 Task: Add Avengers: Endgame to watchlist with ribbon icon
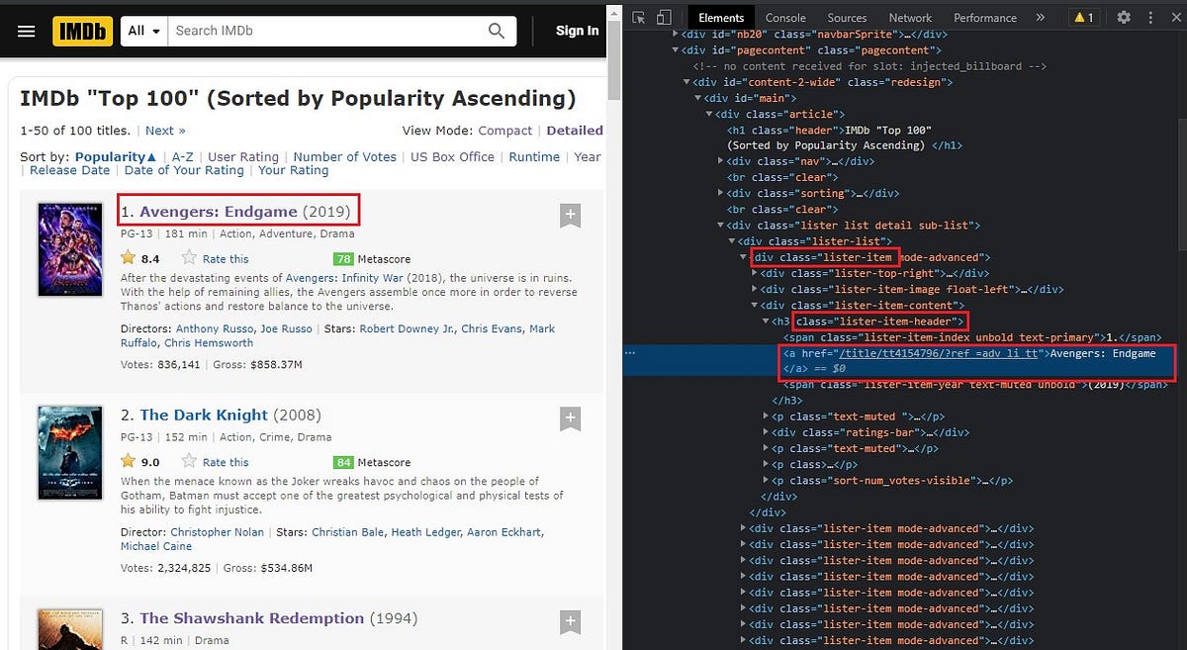point(571,217)
